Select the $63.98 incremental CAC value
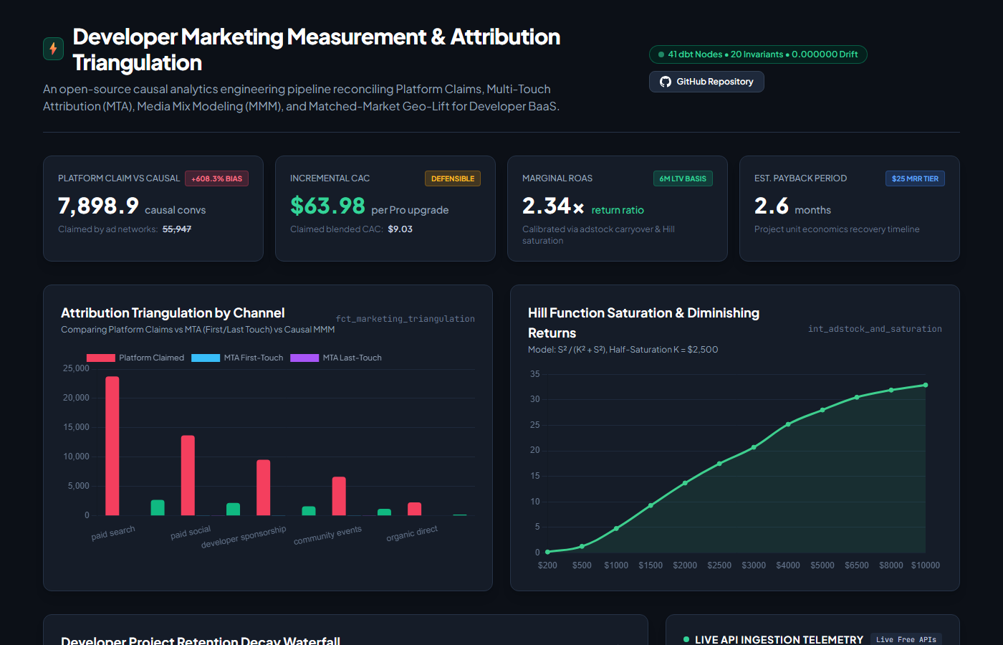The image size is (1003, 645). [x=327, y=206]
